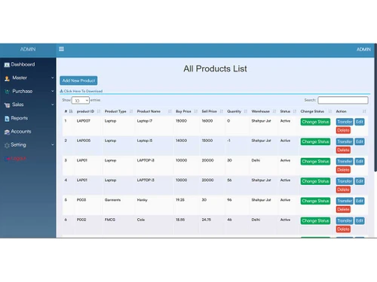Open the ADMIN user menu at top right
Image resolution: width=377 pixels, height=282 pixels.
coord(363,50)
